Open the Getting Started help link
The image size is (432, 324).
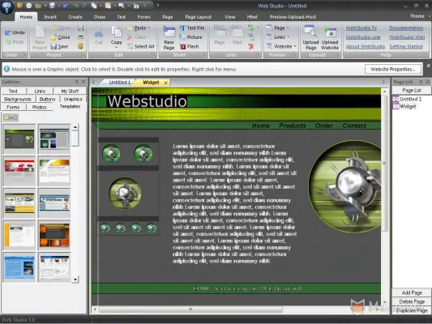pos(406,46)
